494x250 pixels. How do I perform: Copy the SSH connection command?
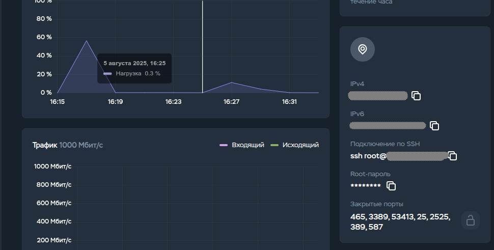pos(452,156)
